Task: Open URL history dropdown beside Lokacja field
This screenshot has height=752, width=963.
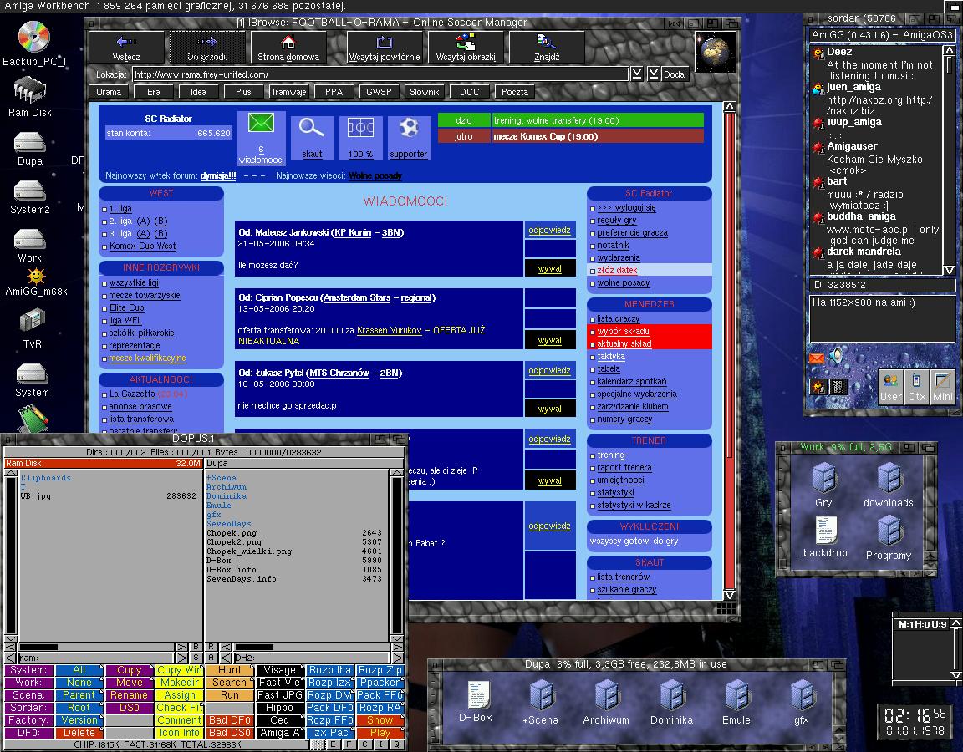Action: click(637, 74)
